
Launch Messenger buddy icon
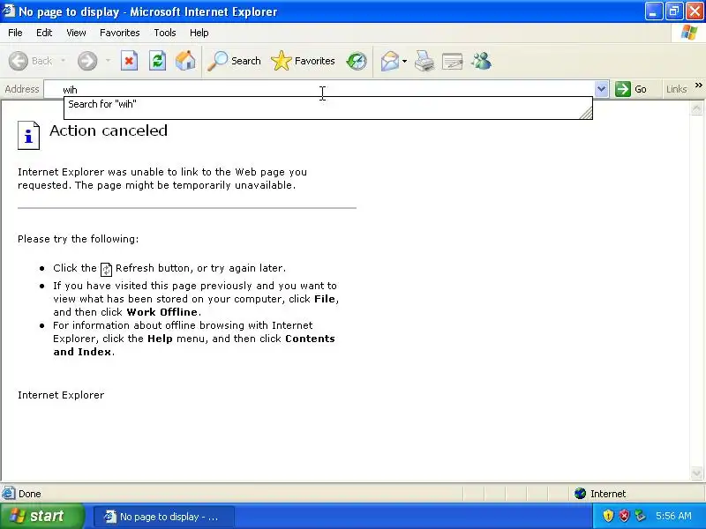point(481,61)
